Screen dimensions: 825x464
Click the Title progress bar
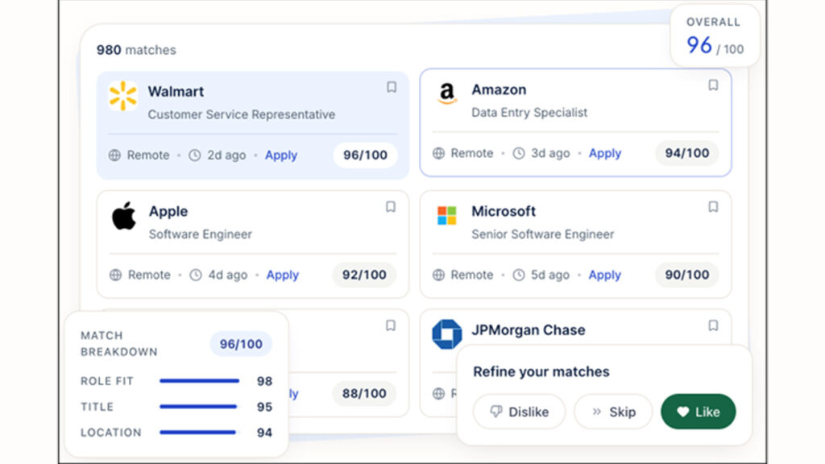tap(200, 407)
